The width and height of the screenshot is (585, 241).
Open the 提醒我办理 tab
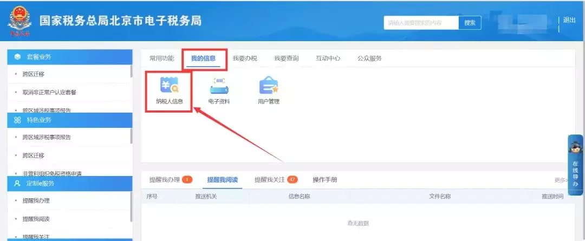click(x=165, y=180)
